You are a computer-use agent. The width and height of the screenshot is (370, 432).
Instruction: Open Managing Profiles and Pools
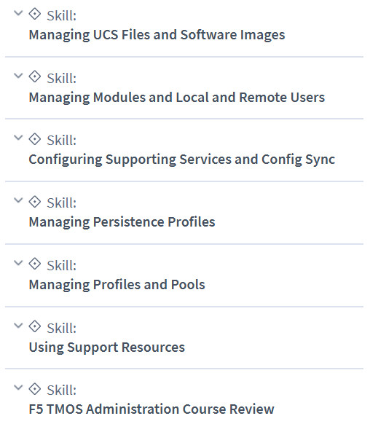click(117, 285)
